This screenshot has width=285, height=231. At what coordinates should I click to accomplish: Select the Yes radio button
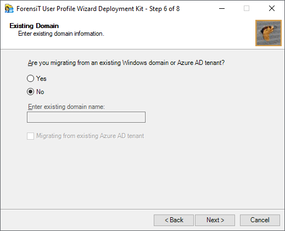point(30,79)
